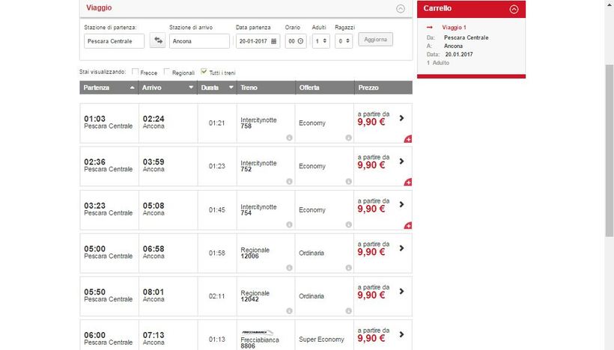Click info icon beside Ordinaria offer of the 05:50 train

click(348, 311)
